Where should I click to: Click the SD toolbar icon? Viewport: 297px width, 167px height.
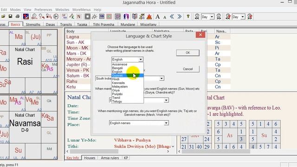102,17
